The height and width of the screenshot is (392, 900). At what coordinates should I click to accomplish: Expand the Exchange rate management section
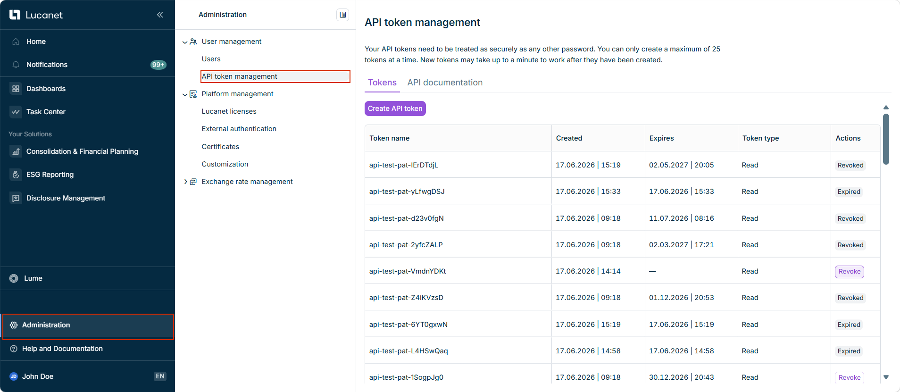[185, 182]
